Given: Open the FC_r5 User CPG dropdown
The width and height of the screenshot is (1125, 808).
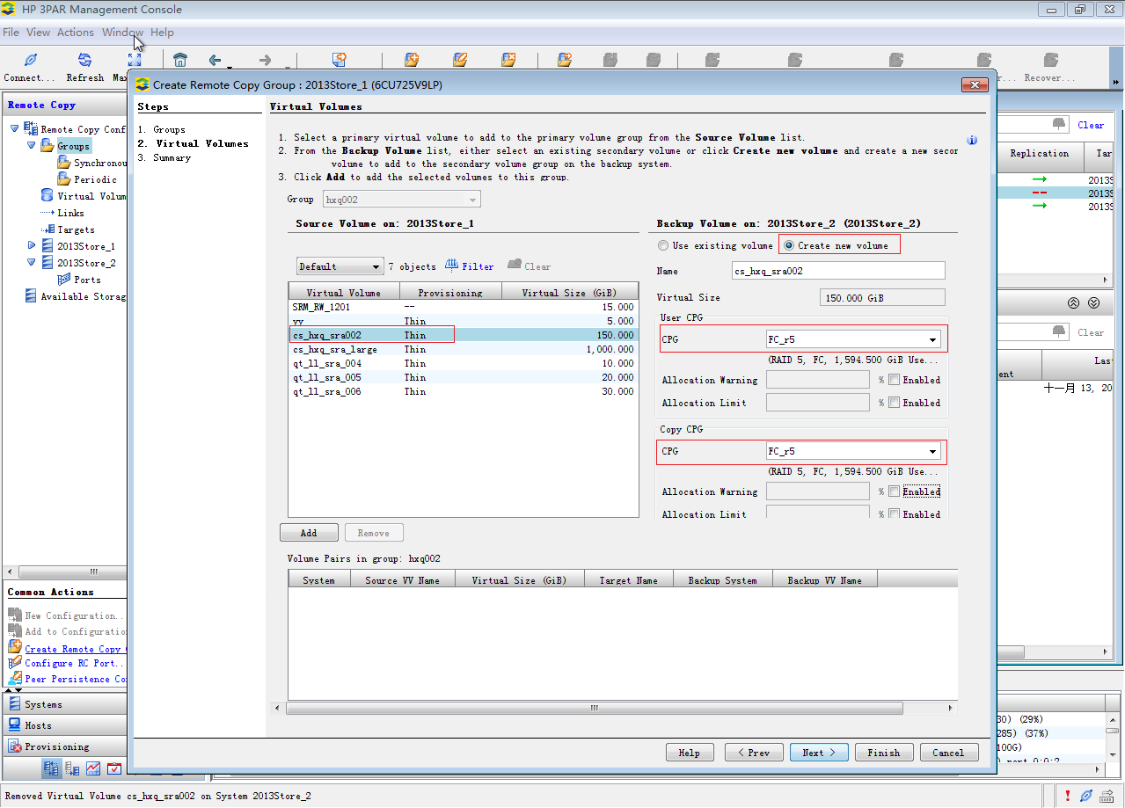Looking at the screenshot, I should tap(934, 338).
